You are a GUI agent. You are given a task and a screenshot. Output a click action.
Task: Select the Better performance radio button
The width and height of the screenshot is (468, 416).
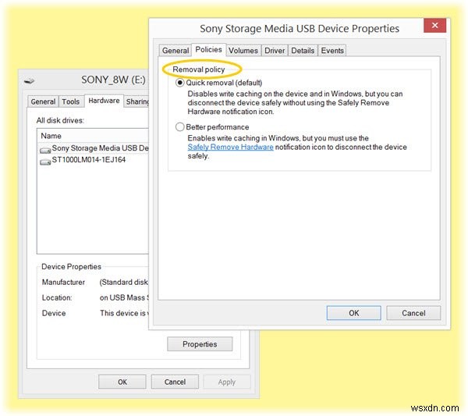pyautogui.click(x=179, y=127)
